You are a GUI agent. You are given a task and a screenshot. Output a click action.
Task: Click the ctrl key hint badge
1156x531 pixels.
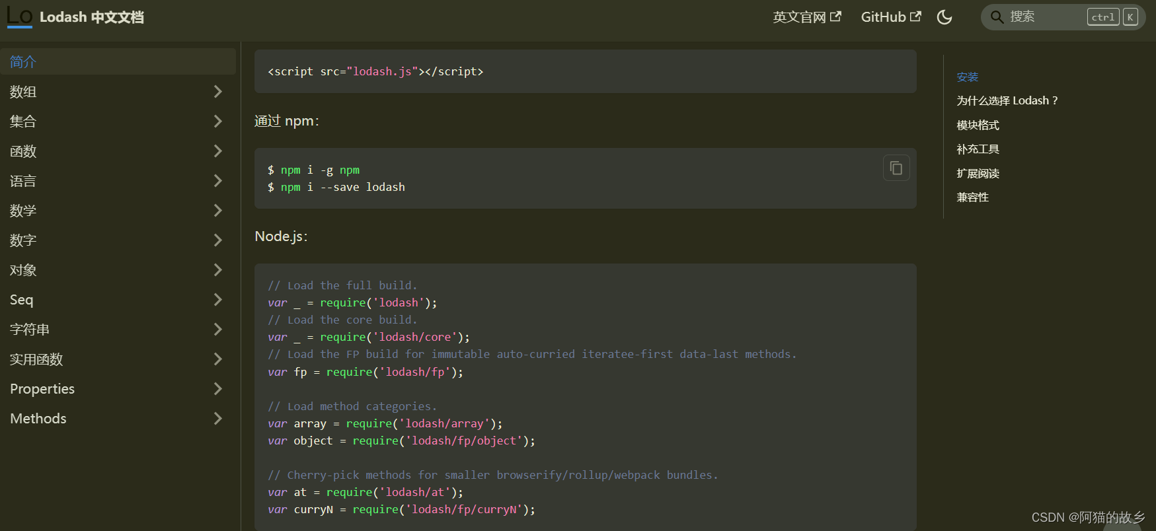(x=1103, y=17)
